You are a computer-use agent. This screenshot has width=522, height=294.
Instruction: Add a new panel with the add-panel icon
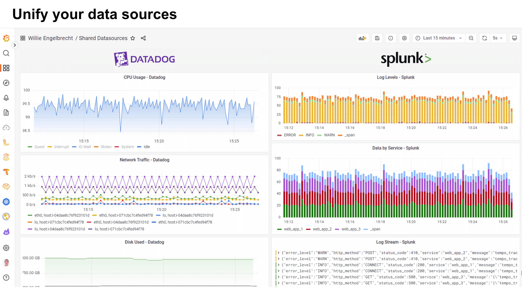click(363, 38)
